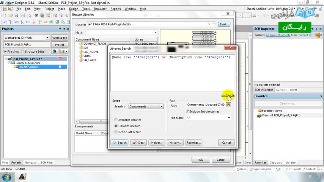The height and width of the screenshot is (182, 324).
Task: Select the Place Sheet Entry tool
Action: pos(57,22)
